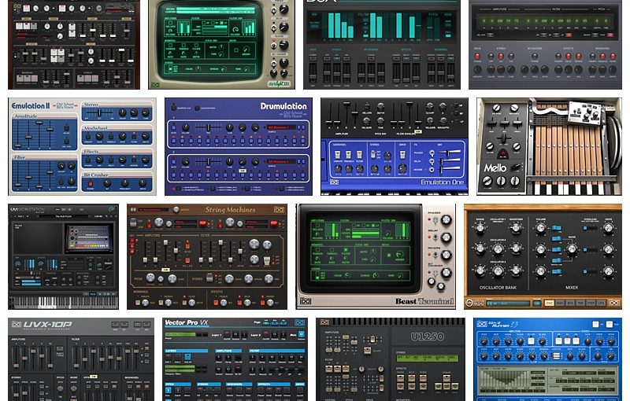Click Drumulation track 1 pan slider
The width and height of the screenshot is (630, 401).
208,127
